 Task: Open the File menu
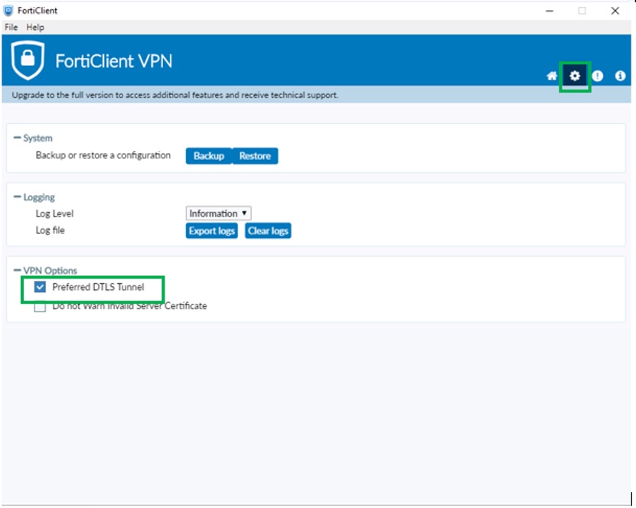click(11, 28)
